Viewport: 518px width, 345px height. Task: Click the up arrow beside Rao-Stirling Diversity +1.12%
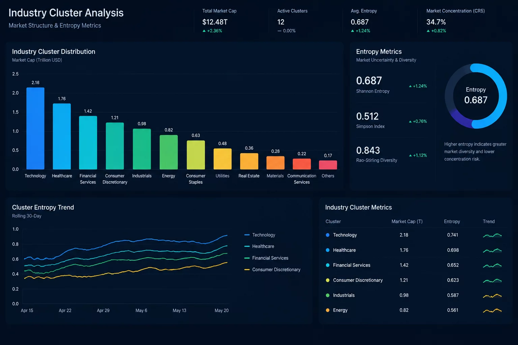click(410, 156)
